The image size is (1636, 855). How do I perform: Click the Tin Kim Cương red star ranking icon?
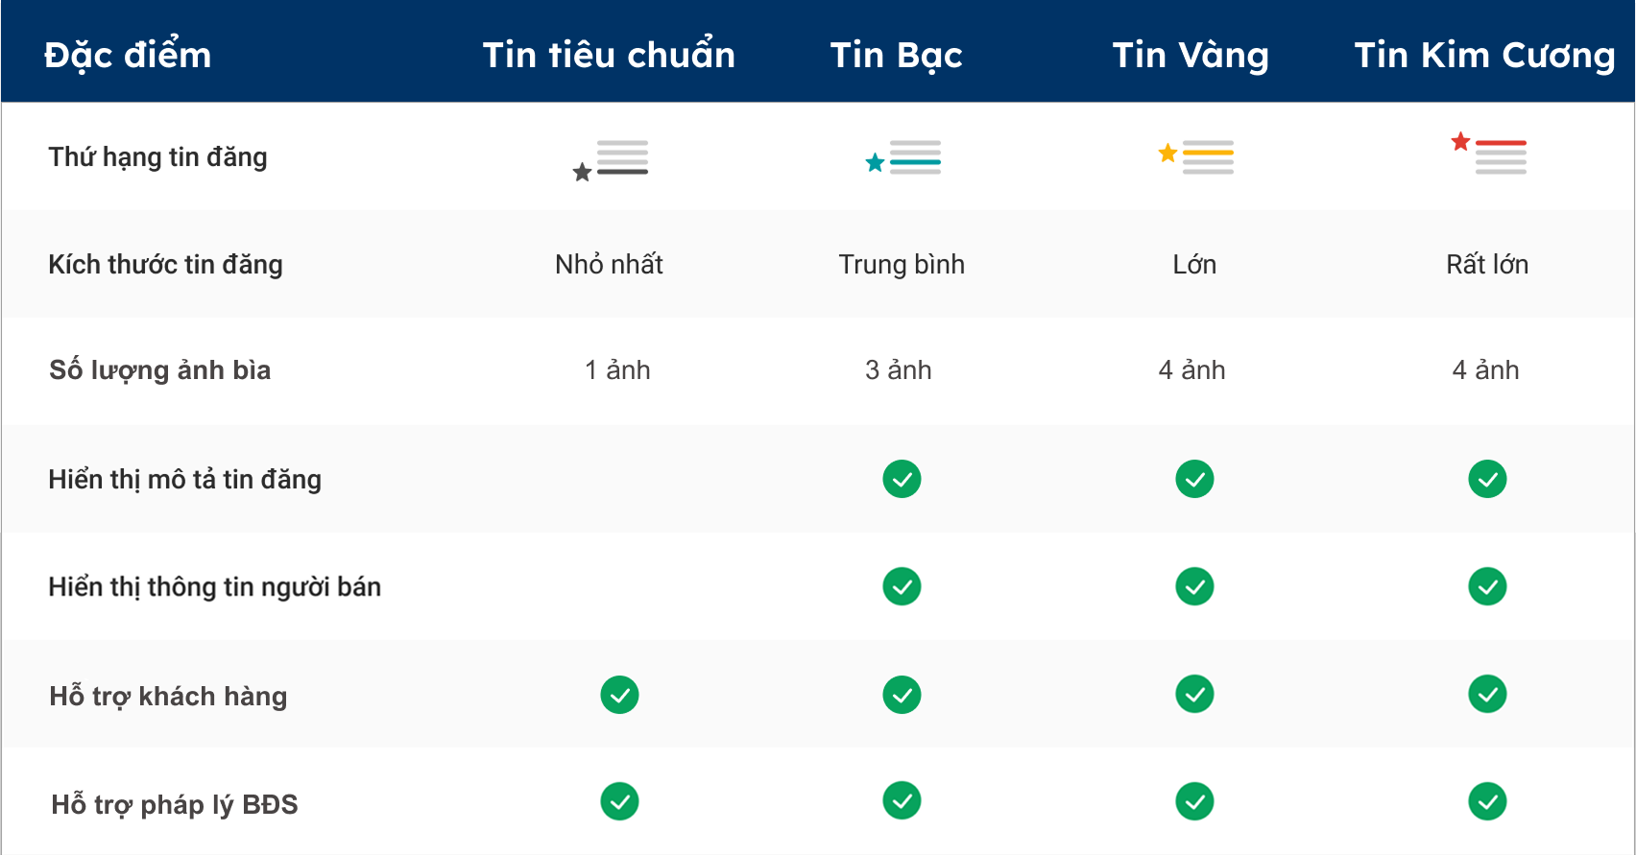1489,154
